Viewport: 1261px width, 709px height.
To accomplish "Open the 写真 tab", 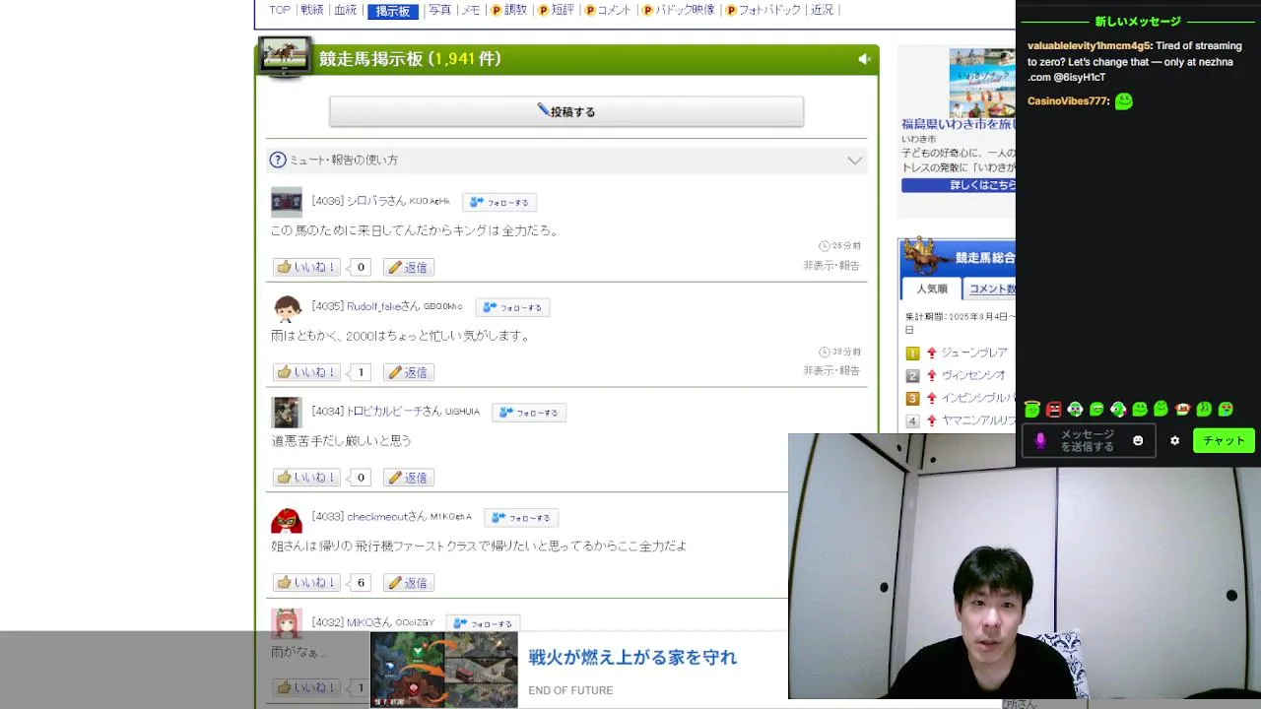I will (439, 10).
